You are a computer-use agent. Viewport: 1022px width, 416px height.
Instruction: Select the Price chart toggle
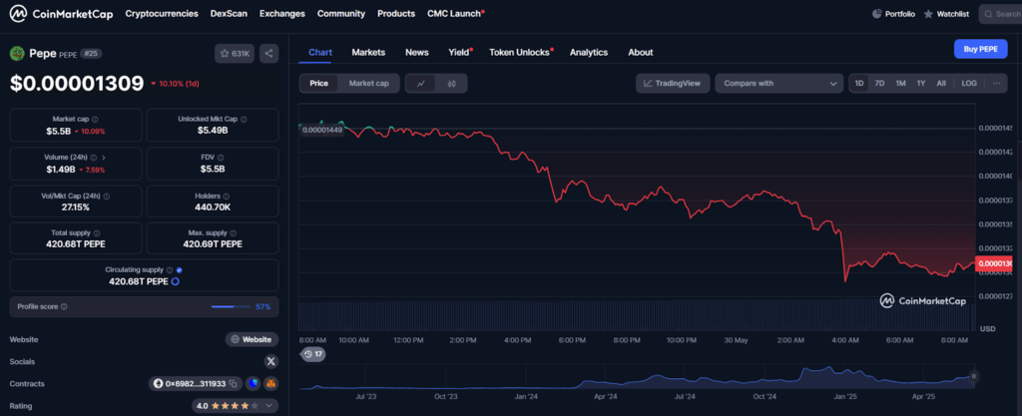318,84
